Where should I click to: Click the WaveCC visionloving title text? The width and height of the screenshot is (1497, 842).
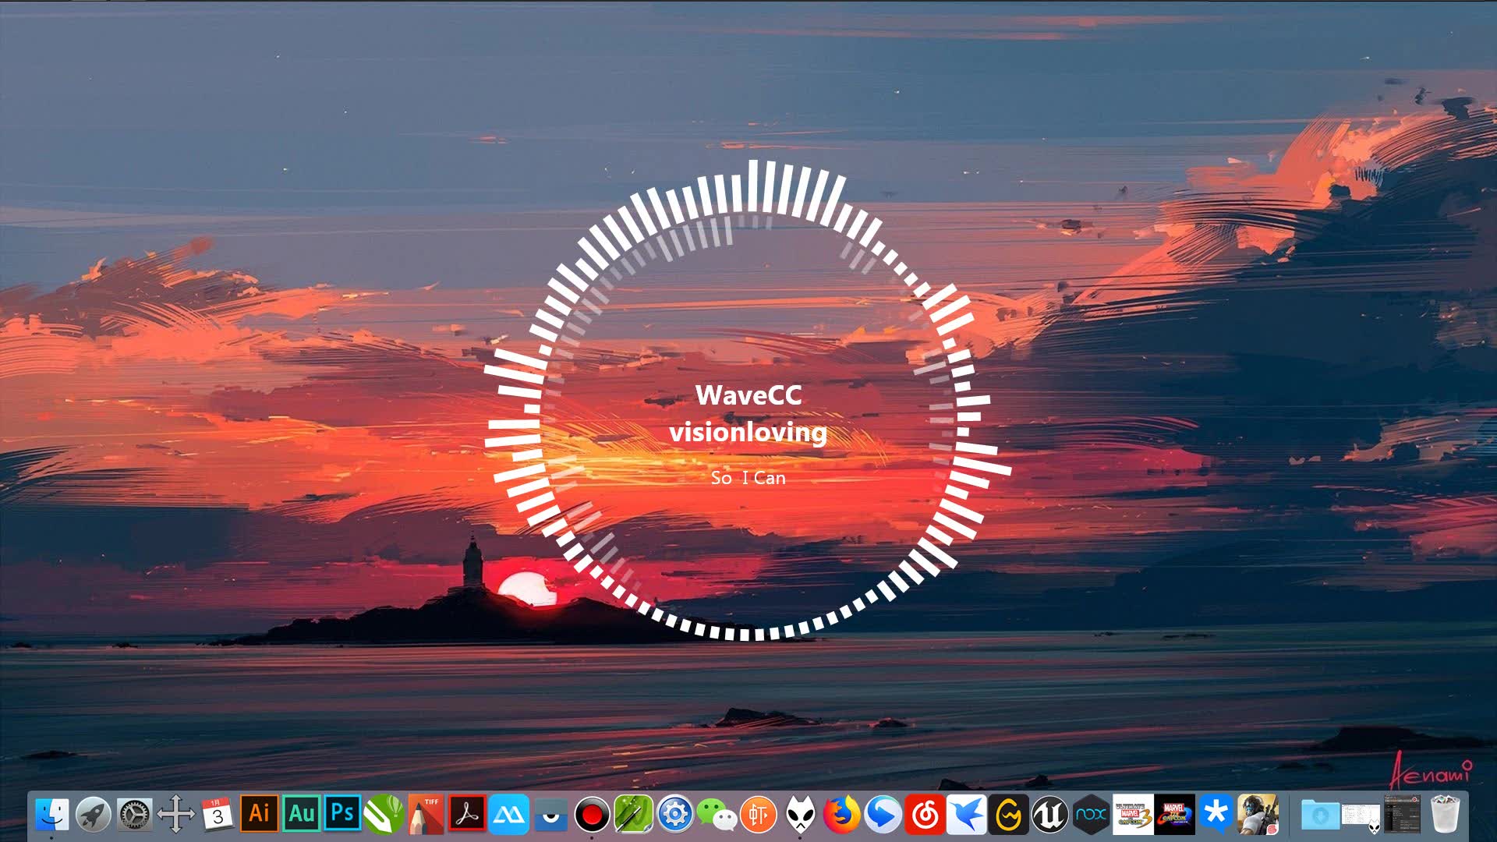748,414
